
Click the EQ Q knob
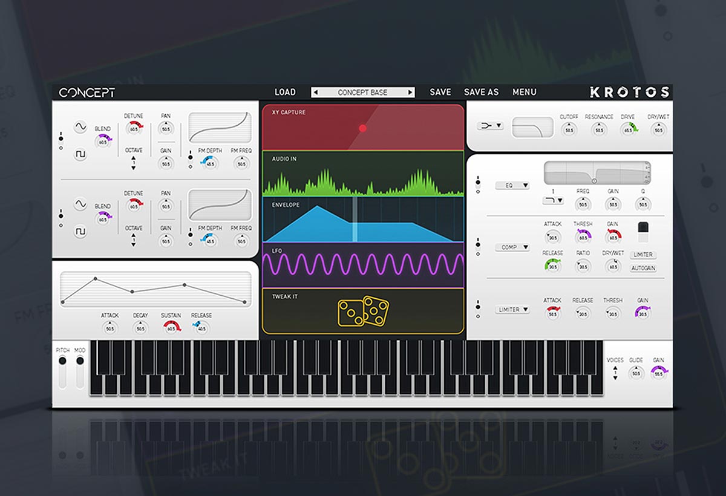click(x=643, y=204)
